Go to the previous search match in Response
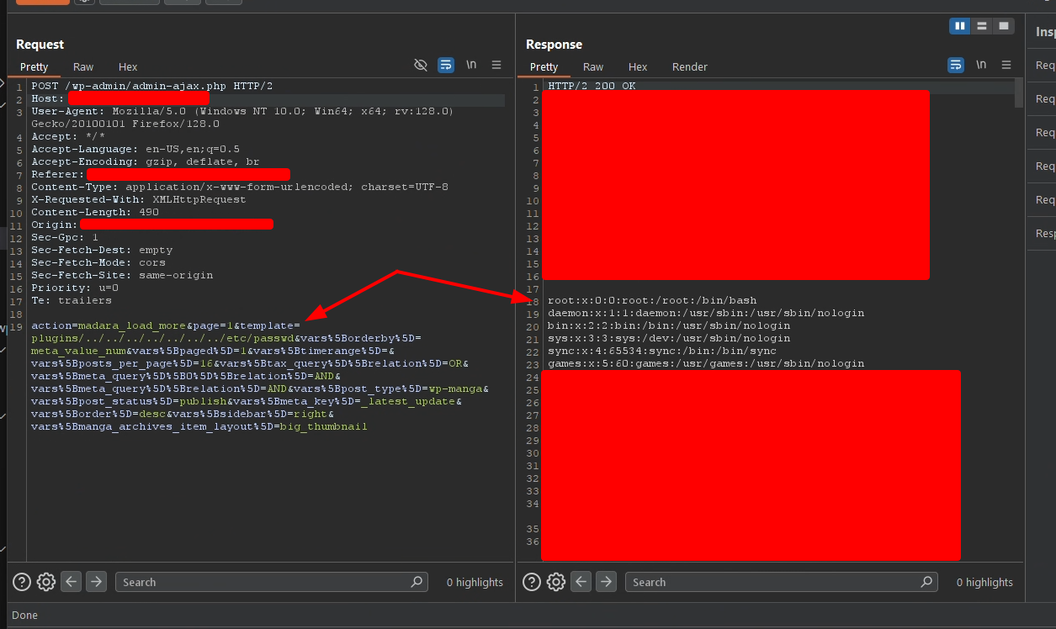 tap(581, 581)
